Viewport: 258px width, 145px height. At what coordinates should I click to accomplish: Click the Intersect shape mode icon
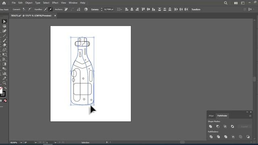pyautogui.click(x=225, y=126)
